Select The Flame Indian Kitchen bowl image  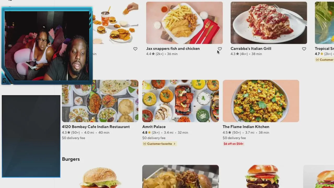261,101
